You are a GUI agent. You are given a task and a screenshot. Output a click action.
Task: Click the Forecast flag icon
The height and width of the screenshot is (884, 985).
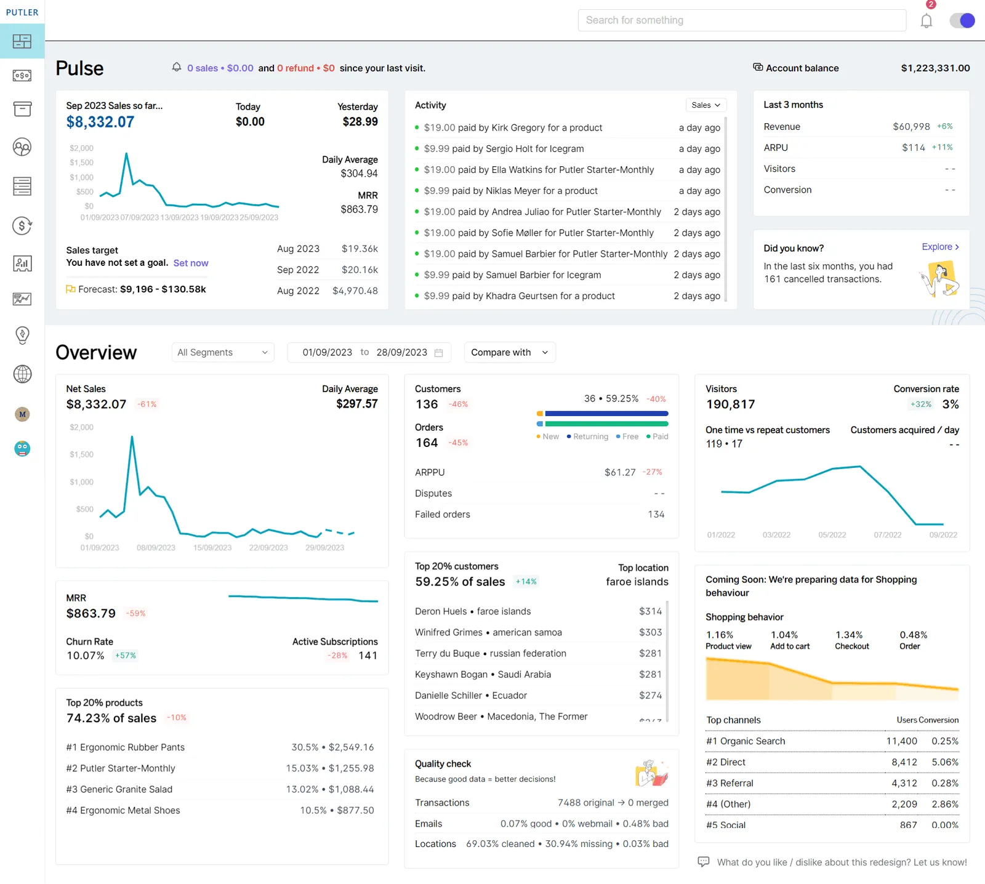(x=71, y=289)
